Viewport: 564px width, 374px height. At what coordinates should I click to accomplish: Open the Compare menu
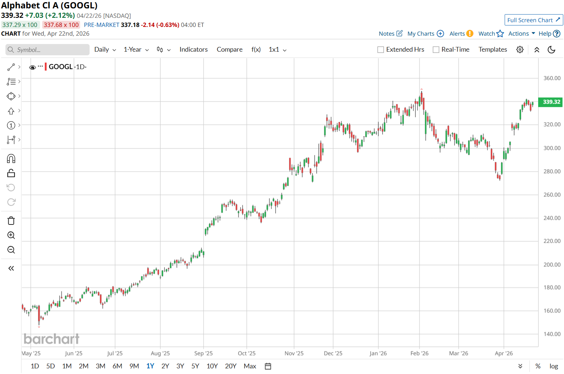229,49
